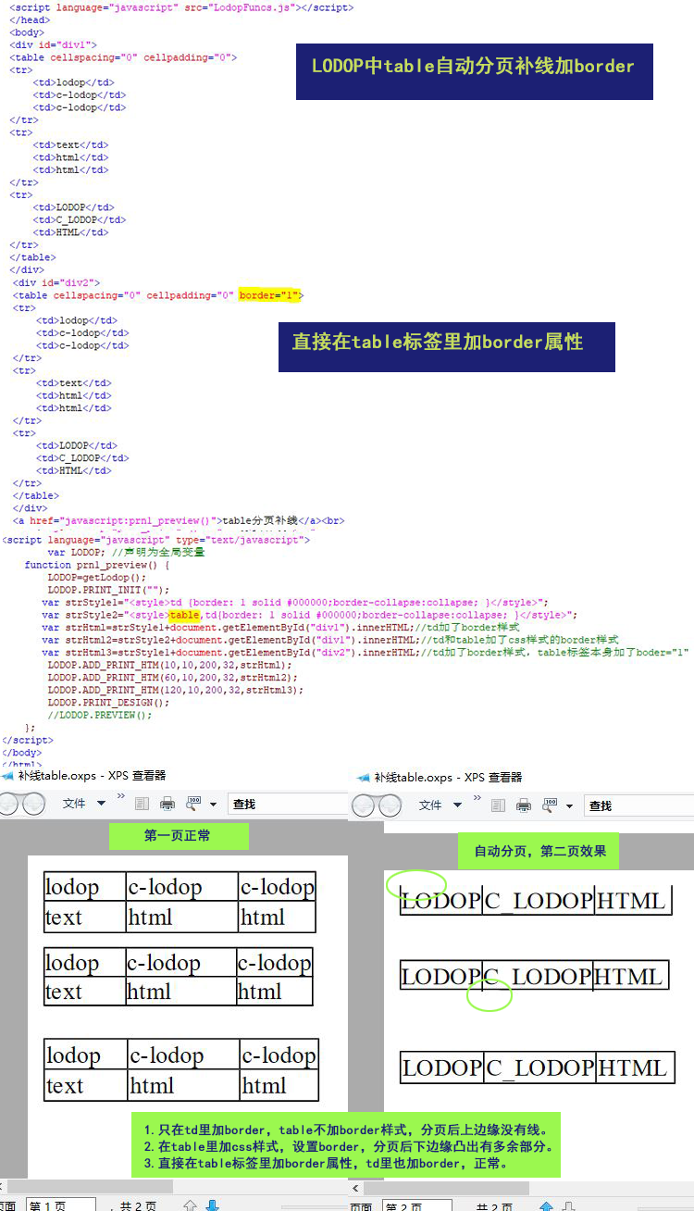The height and width of the screenshot is (1211, 694).
Task: Click the 100% zoom icon in the left viewer
Action: coord(193,804)
